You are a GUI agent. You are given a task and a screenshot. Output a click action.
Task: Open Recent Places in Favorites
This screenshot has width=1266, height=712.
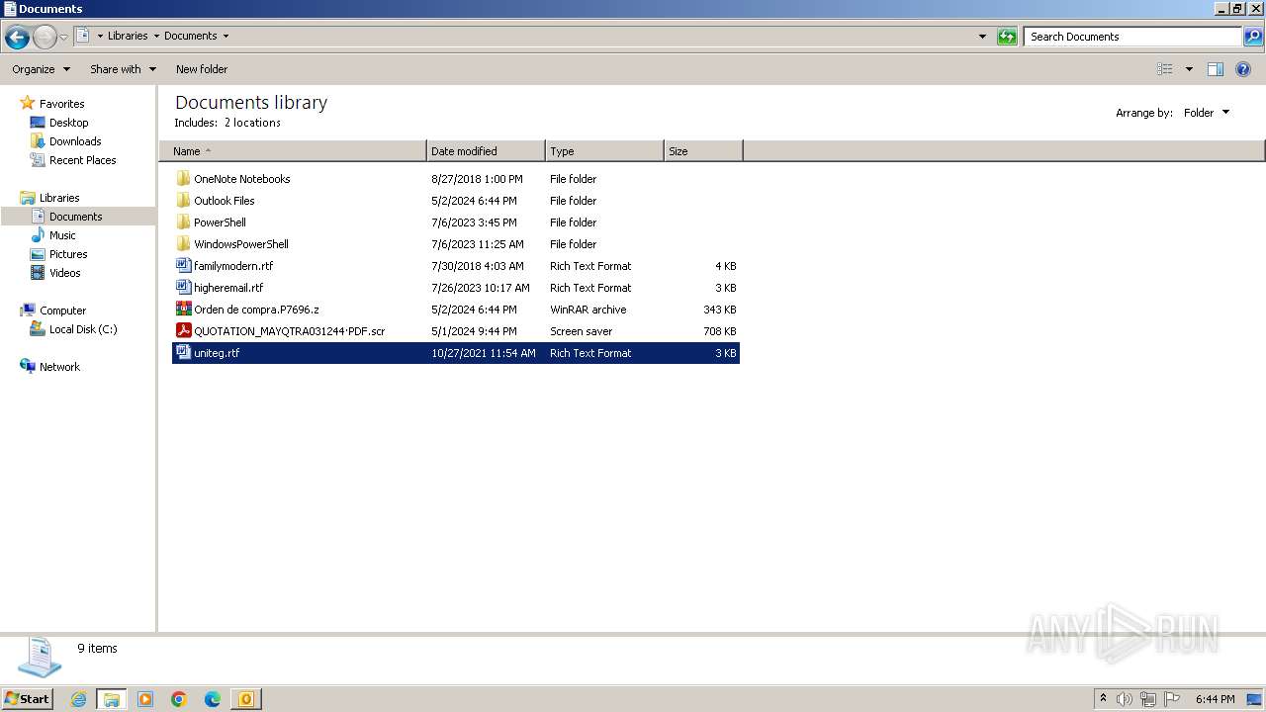point(82,160)
